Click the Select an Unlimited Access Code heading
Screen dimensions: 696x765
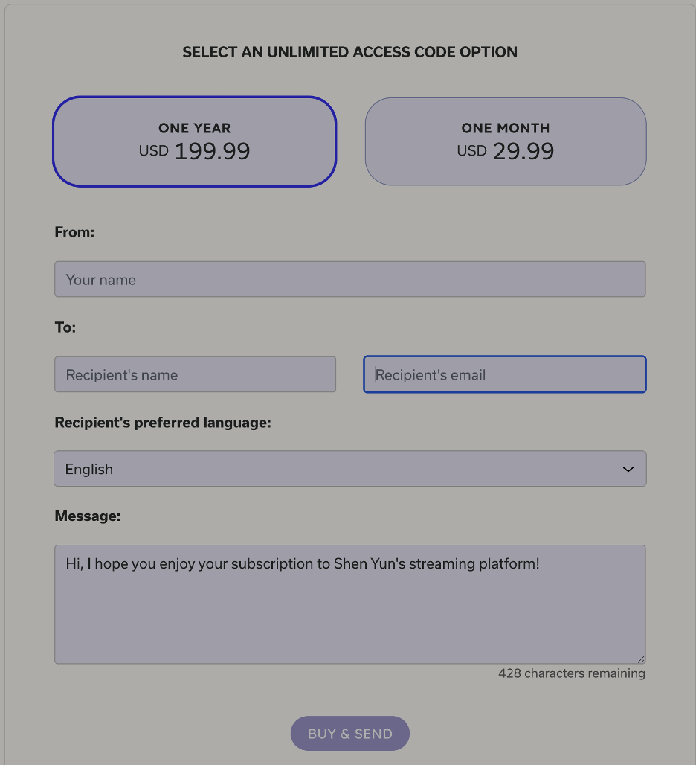349,52
